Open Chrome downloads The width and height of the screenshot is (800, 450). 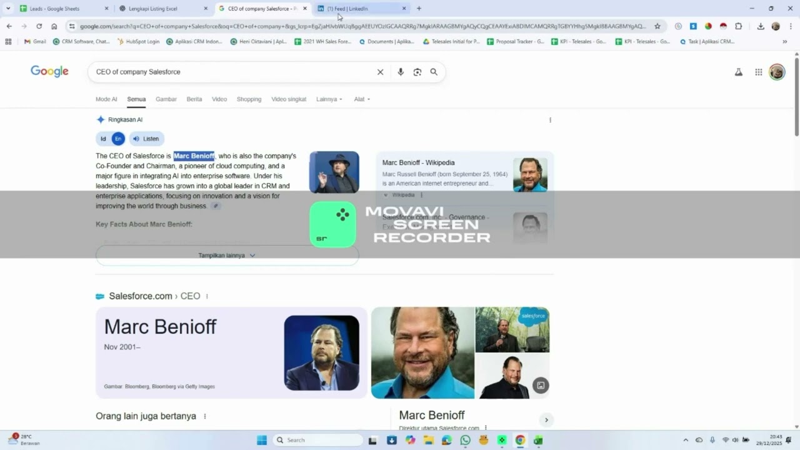[761, 26]
